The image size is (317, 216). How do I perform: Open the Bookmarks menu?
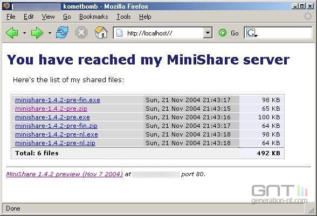click(x=94, y=17)
